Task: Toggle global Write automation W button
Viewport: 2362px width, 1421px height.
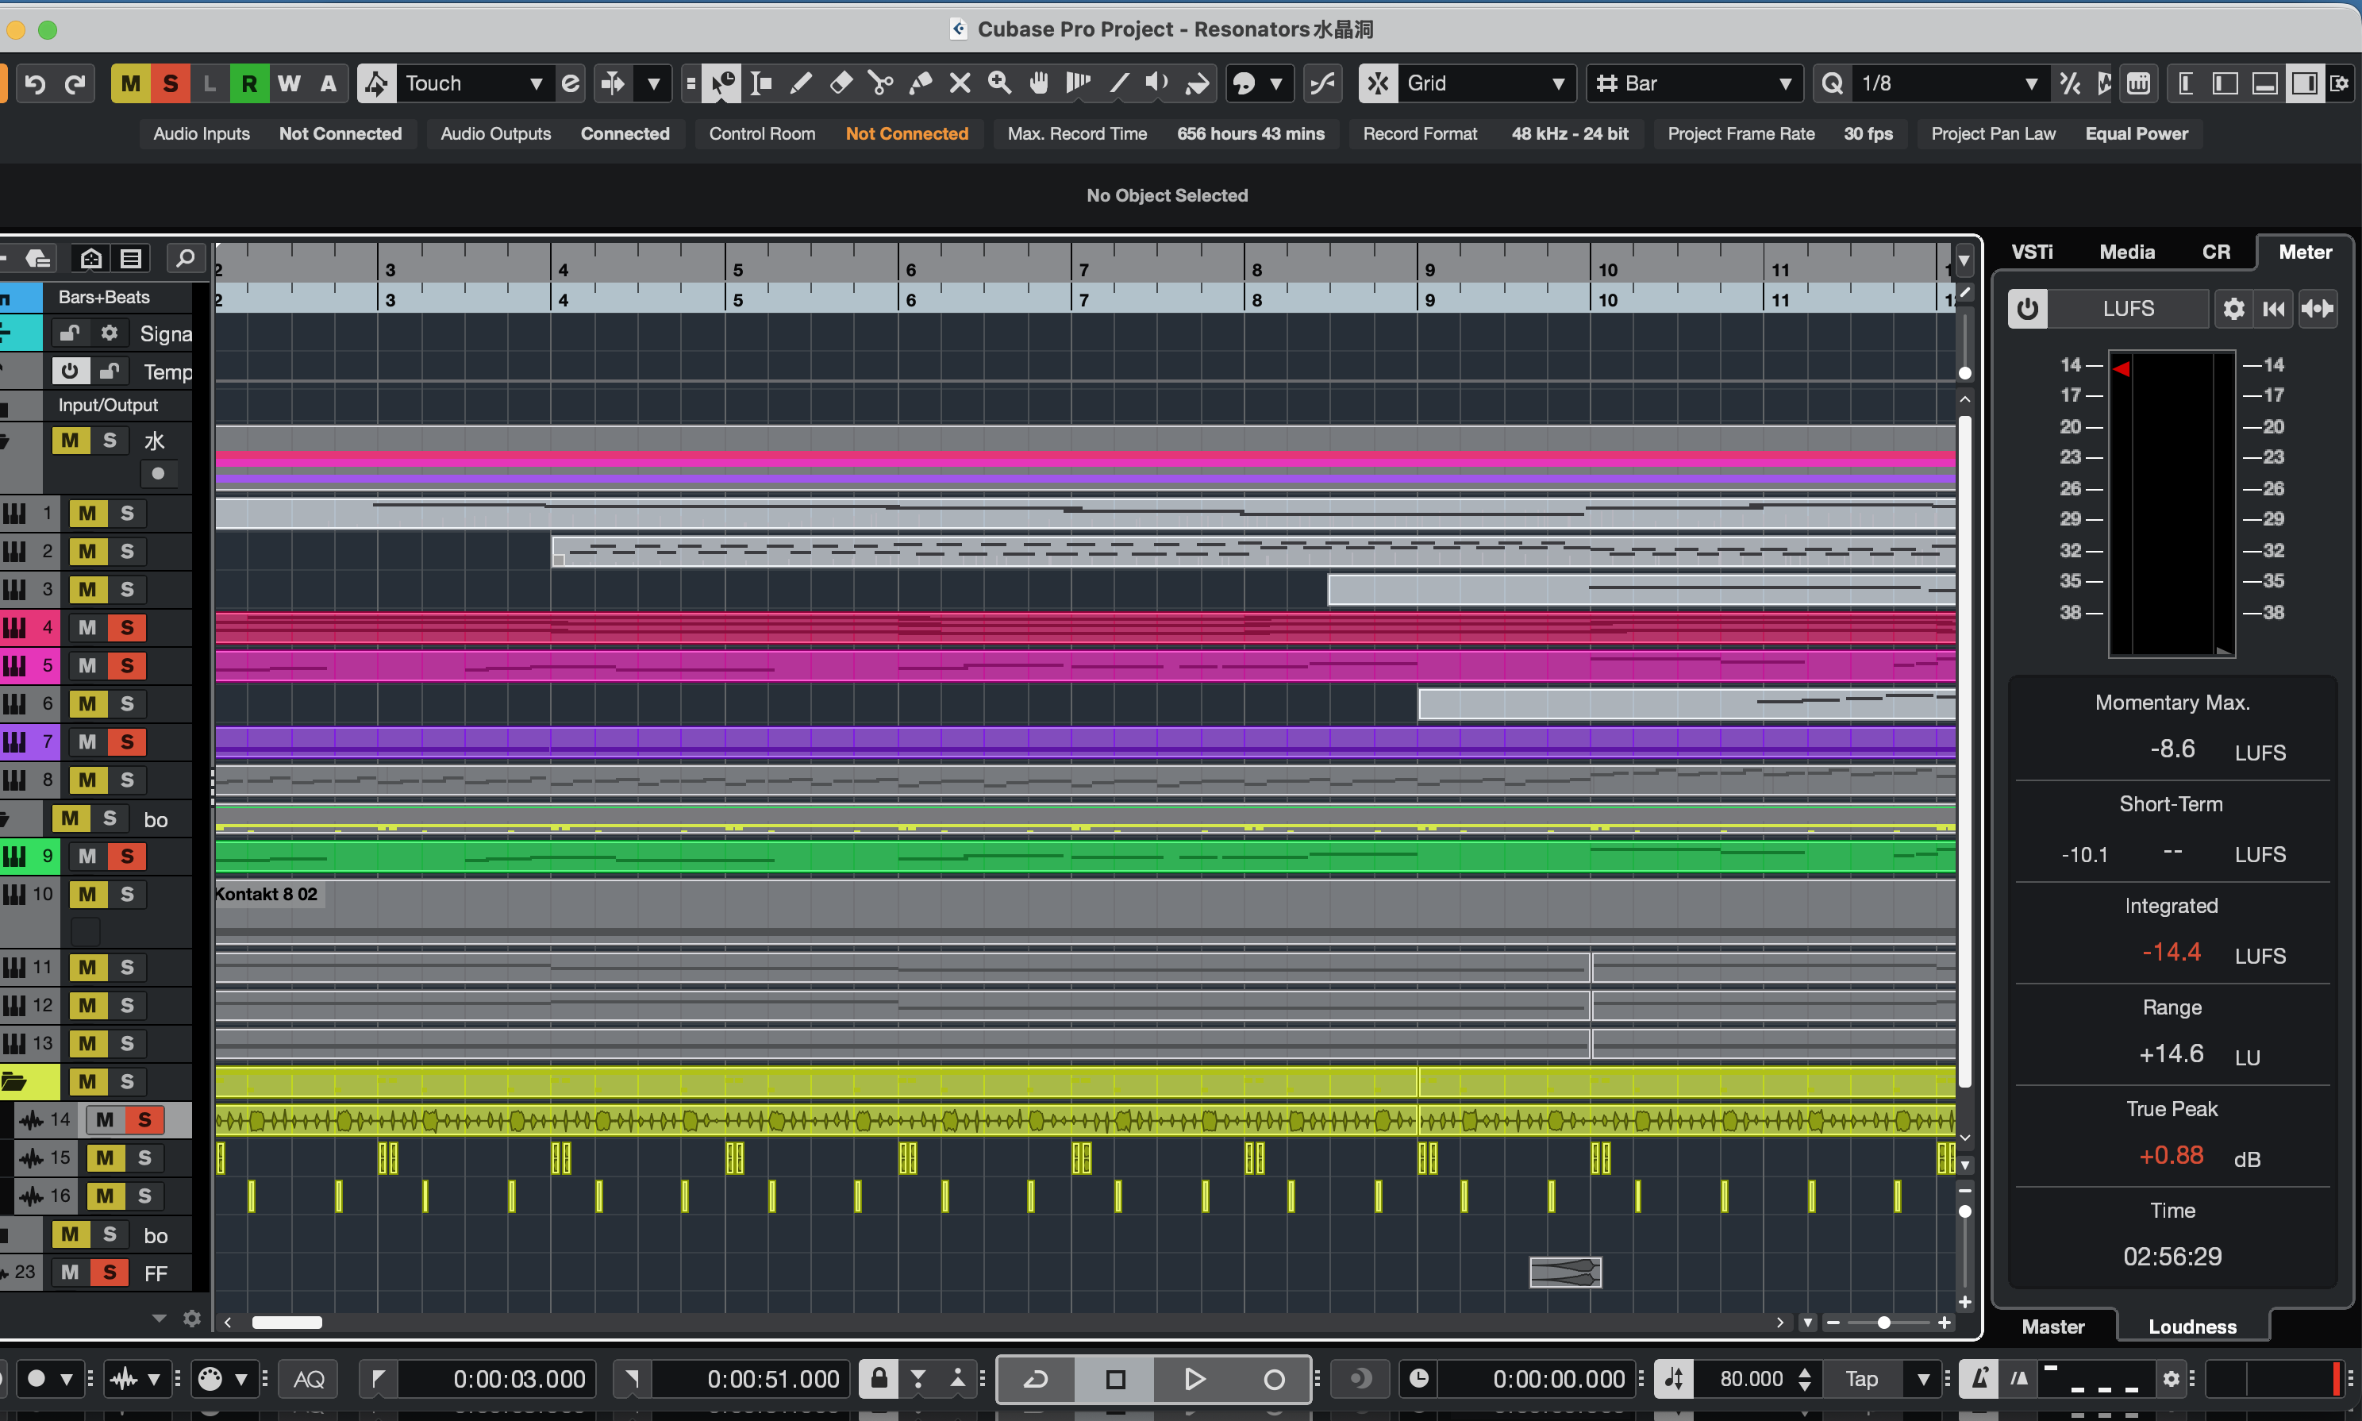Action: coord(289,83)
